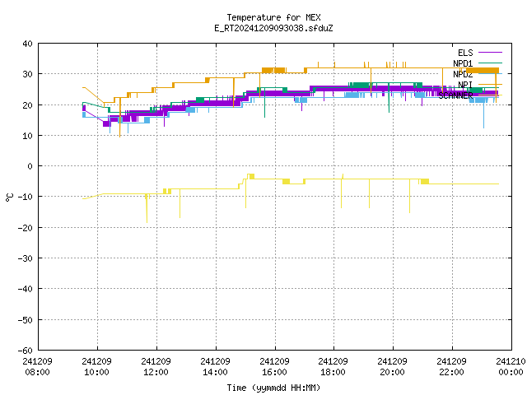Click the x-axis label '241209 20:00'
The width and height of the screenshot is (527, 395).
393,367
